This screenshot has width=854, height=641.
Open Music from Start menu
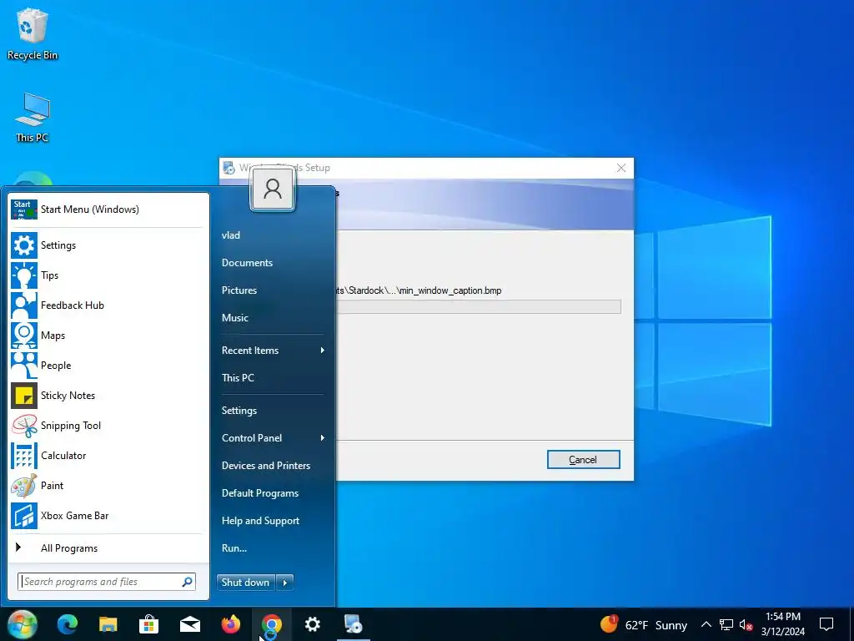[x=234, y=318]
